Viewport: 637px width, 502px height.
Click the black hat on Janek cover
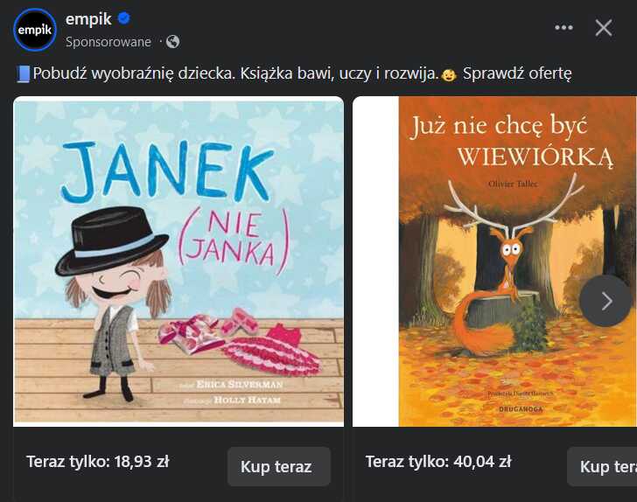click(x=112, y=241)
